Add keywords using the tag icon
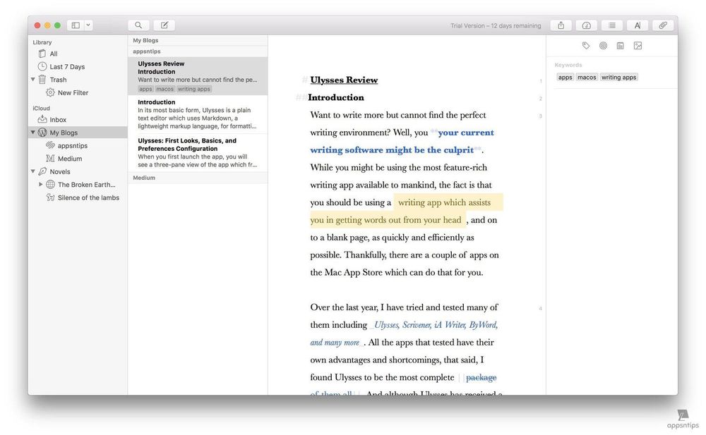The height and width of the screenshot is (435, 706). click(x=585, y=44)
